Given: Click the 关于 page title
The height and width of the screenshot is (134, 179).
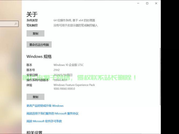Looking at the screenshot, I should coord(32,14).
